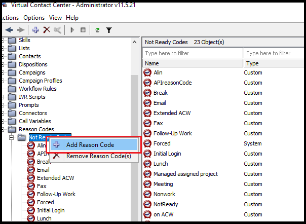
Task: Click the Reason Codes open folder icon
Action: tap(12, 129)
